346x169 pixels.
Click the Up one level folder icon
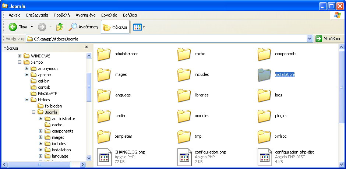[x=59, y=27]
